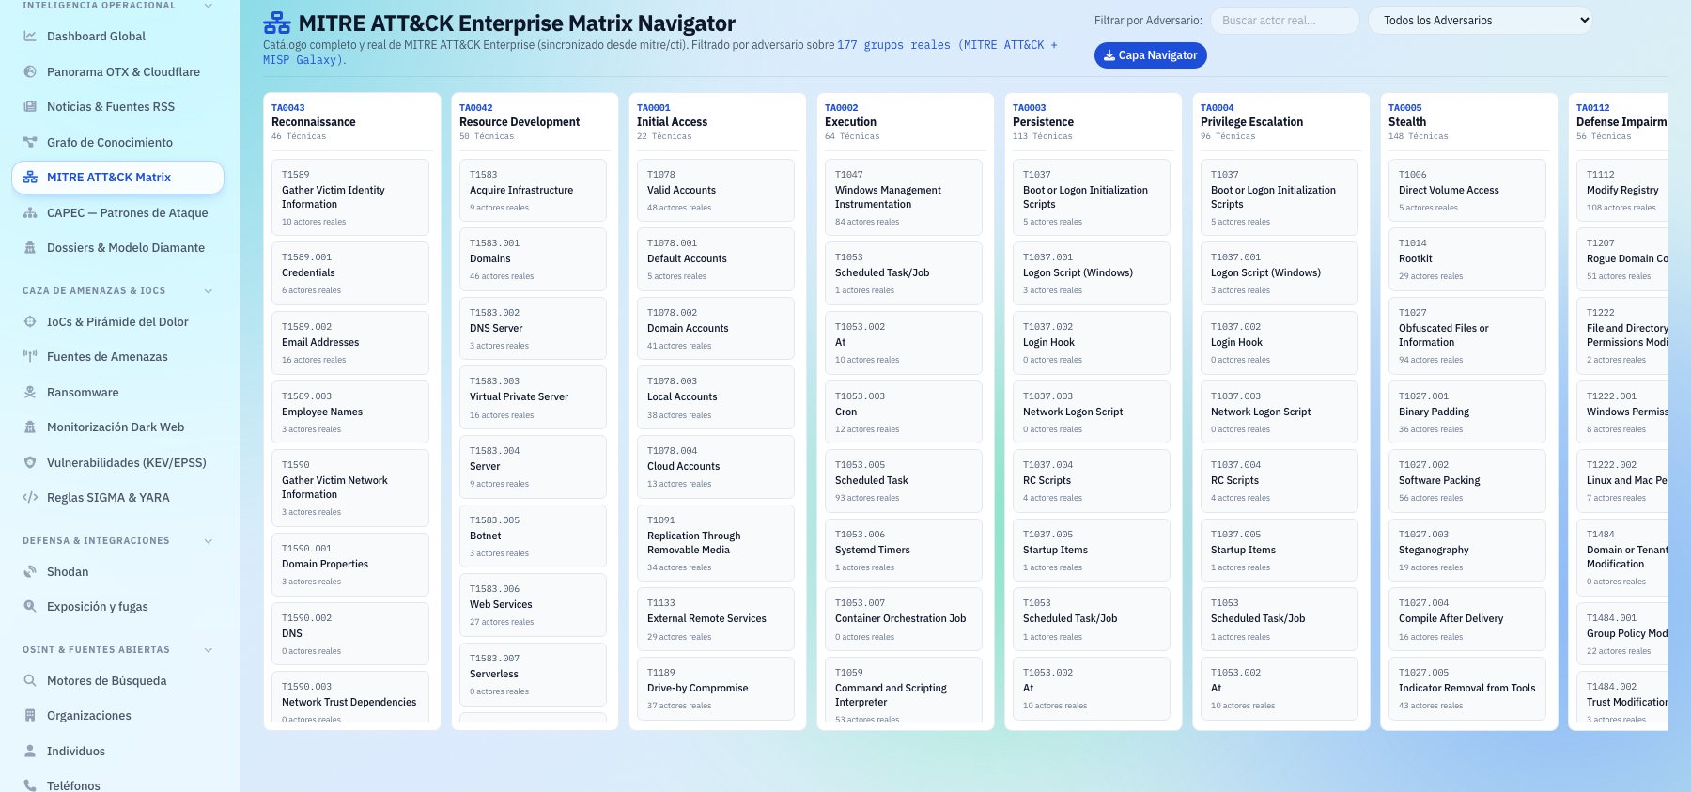Click the IoCs & Pirámide del Dolor icon

[x=30, y=321]
